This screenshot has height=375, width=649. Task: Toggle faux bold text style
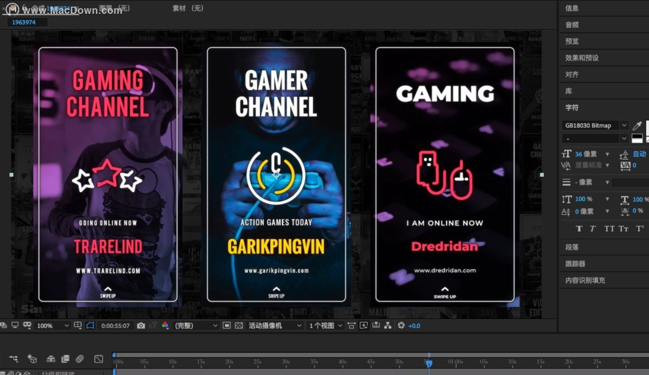(x=579, y=229)
